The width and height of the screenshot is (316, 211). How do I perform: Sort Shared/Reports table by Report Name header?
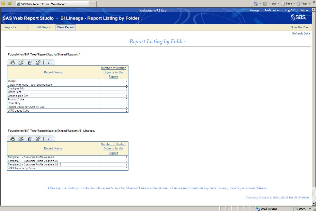(x=53, y=72)
